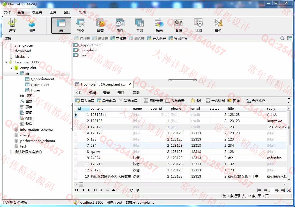
Task: Click the content column header
Action: point(111,108)
